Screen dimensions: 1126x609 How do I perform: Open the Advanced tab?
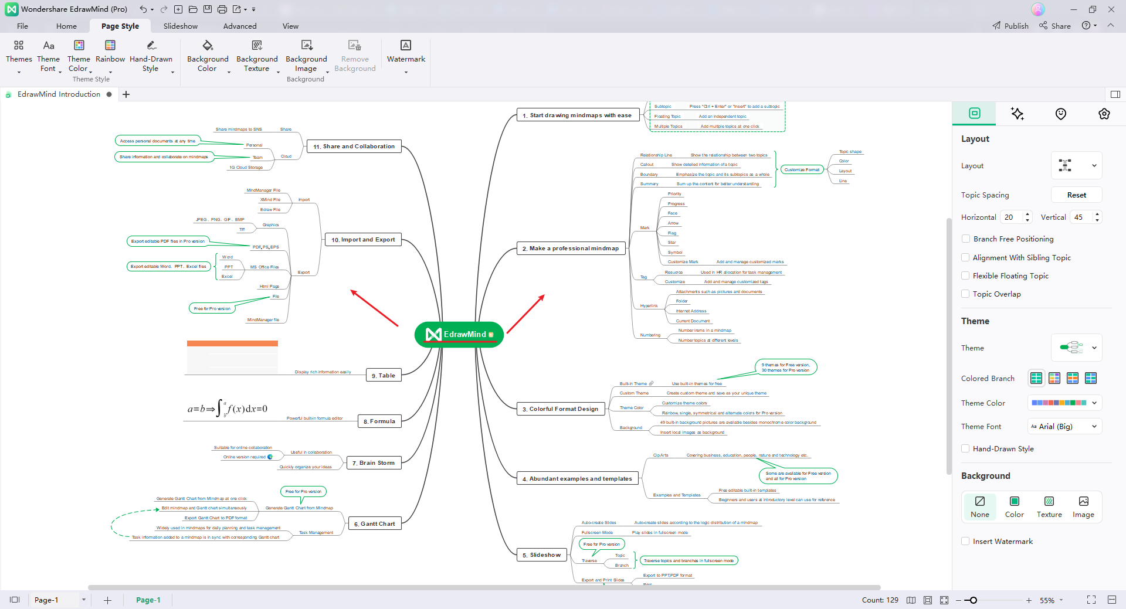click(240, 26)
